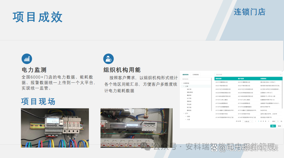Image resolution: width=284 pixels, height=158 pixels.
Task: Click the 电力监测 chart icon
Action: pos(27,59)
